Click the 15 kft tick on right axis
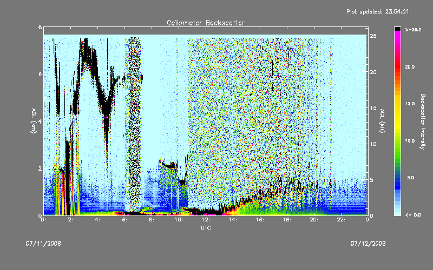Screen dimensions: 433x270 coord(373,108)
